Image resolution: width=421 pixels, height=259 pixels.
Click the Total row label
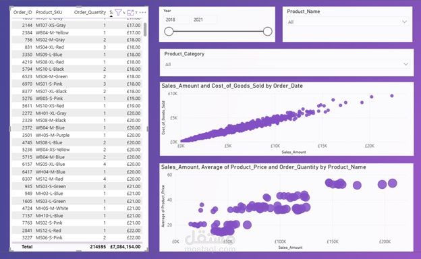click(x=27, y=247)
